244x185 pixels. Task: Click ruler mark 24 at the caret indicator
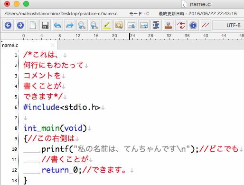pyautogui.click(x=132, y=36)
